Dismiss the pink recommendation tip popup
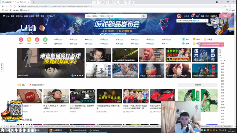The height and width of the screenshot is (133, 237). pyautogui.click(x=222, y=45)
